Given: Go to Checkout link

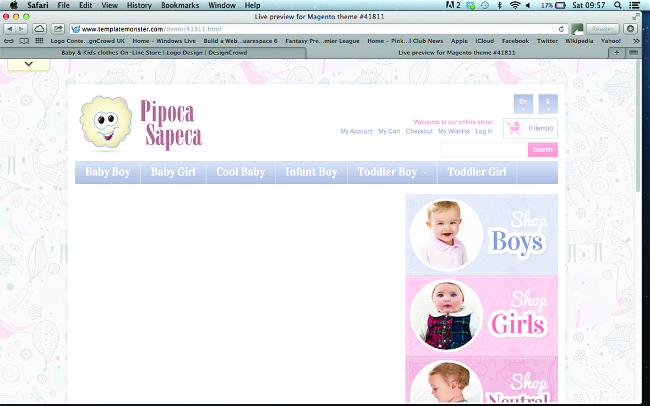Looking at the screenshot, I should pyautogui.click(x=419, y=131).
